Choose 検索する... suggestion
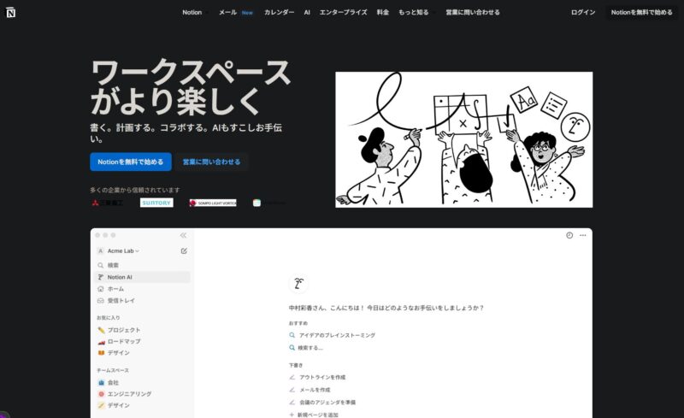This screenshot has height=418, width=684. (306, 348)
